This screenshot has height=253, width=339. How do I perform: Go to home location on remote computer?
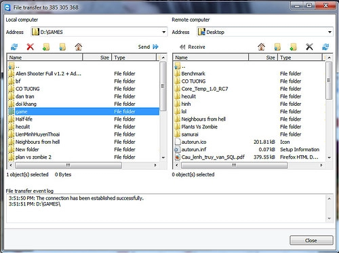click(x=262, y=47)
